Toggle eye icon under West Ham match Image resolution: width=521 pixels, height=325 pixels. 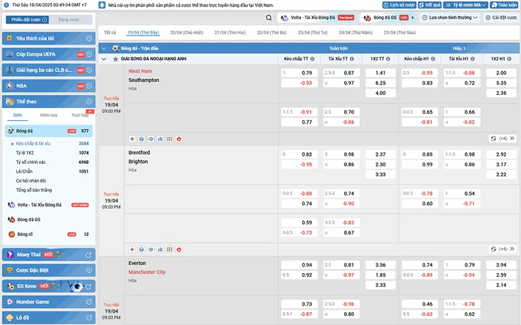(x=151, y=139)
